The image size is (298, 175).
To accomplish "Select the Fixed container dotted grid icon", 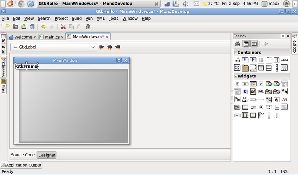I will [x=261, y=60].
